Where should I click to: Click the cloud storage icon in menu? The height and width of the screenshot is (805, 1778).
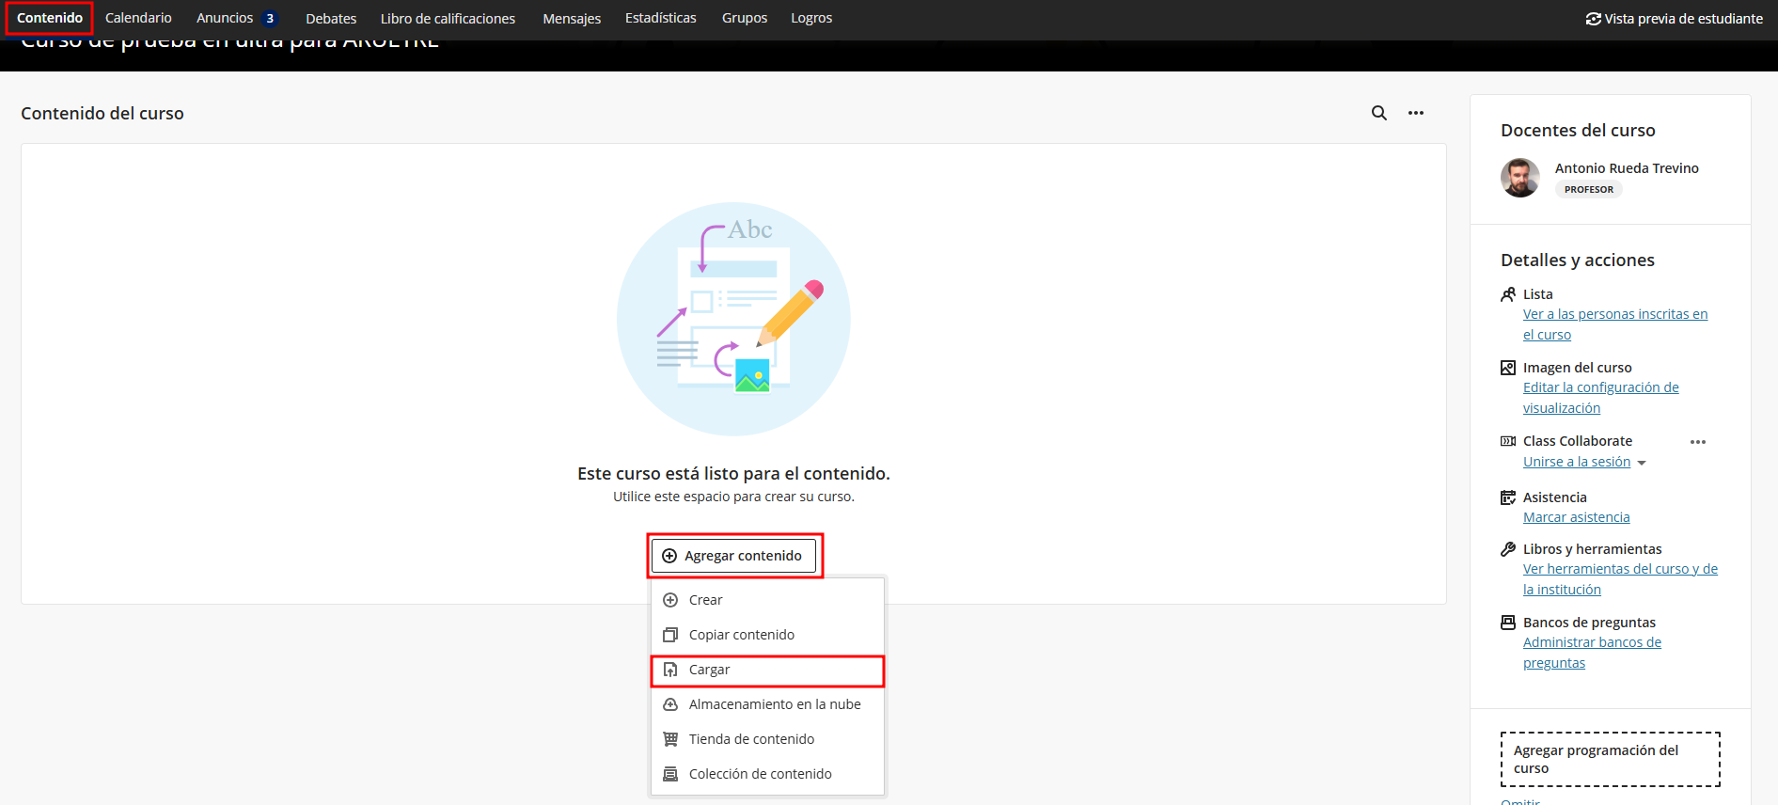pyautogui.click(x=670, y=704)
